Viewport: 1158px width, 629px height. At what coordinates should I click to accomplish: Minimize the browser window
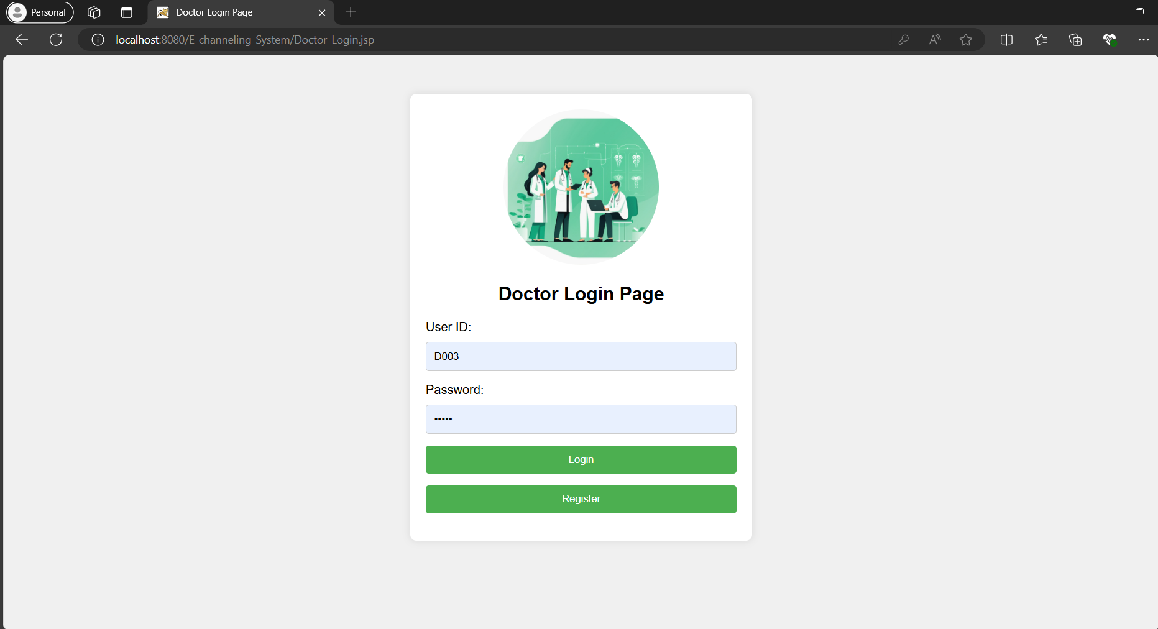[x=1105, y=12]
